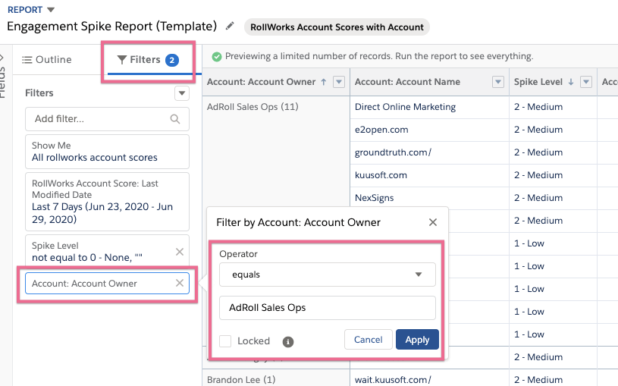Click the Filters count badge 2
This screenshot has width=618, height=386.
click(x=172, y=61)
